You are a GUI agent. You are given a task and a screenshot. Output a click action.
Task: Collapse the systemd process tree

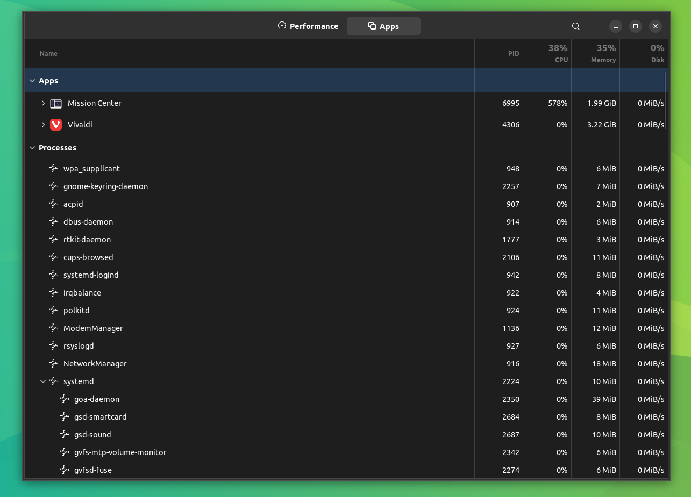(43, 381)
